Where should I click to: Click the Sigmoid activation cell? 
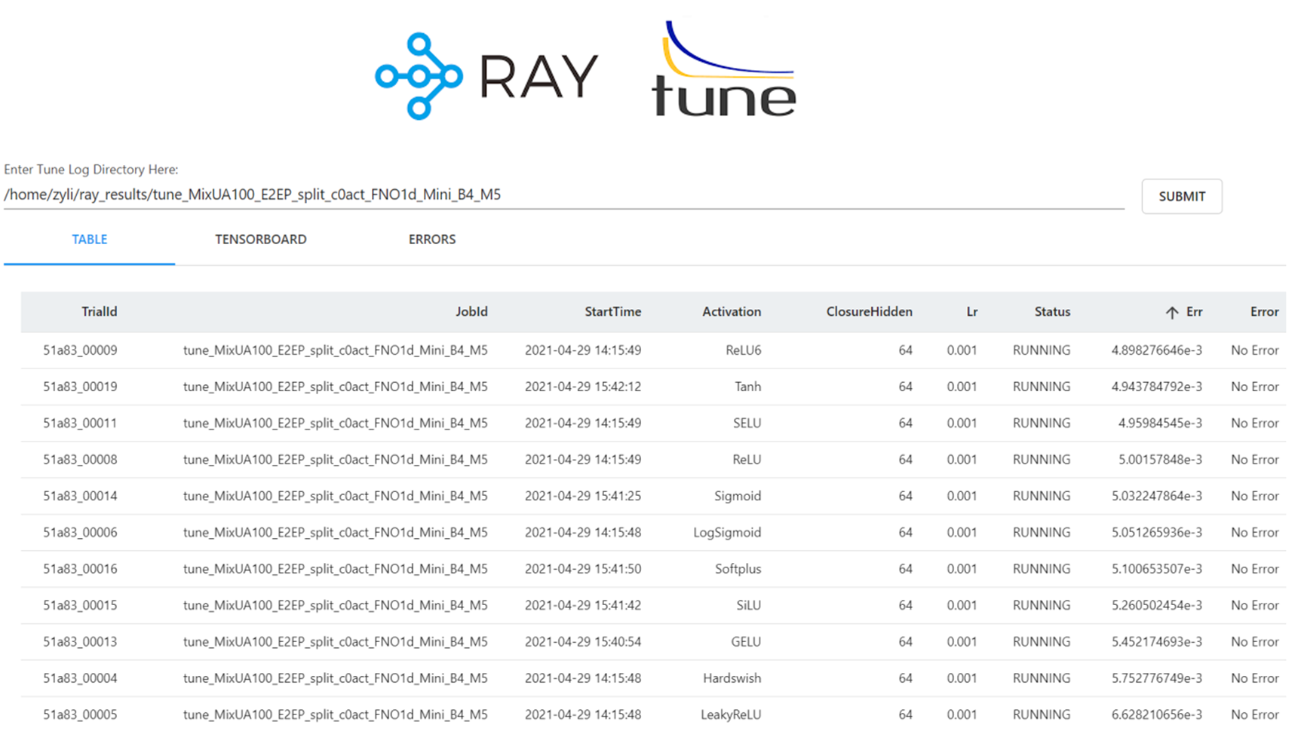[x=738, y=496]
